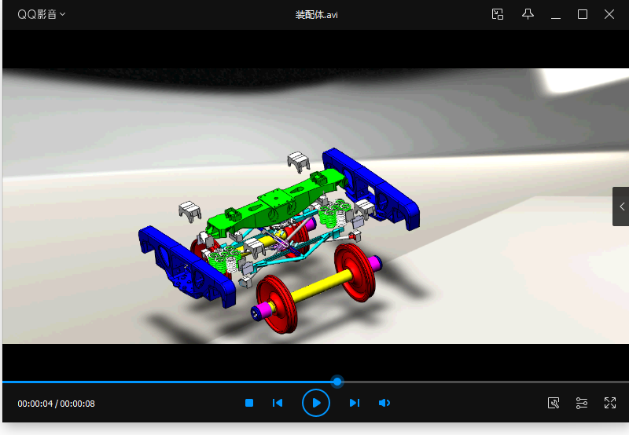Click the video frame showing bogie assembly
Viewport: 629px width, 435px height.
click(316, 207)
